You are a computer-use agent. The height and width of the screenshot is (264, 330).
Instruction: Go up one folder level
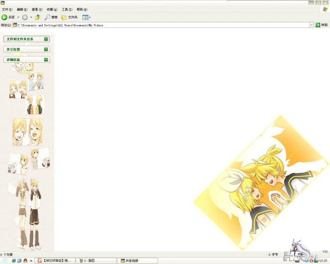point(38,17)
